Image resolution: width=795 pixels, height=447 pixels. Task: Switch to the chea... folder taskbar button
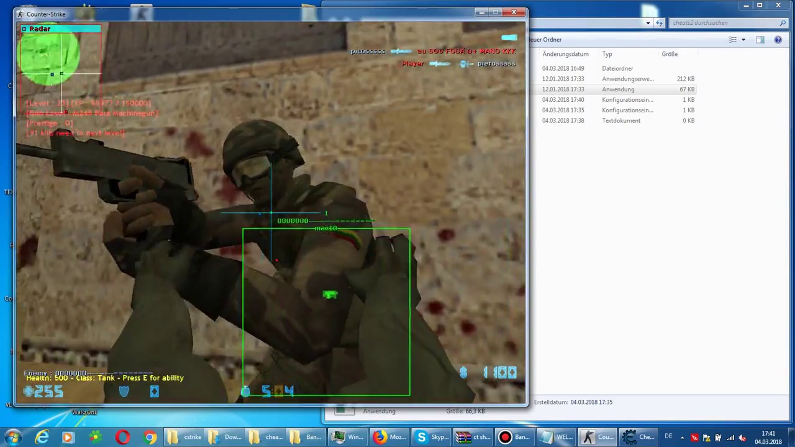(266, 437)
